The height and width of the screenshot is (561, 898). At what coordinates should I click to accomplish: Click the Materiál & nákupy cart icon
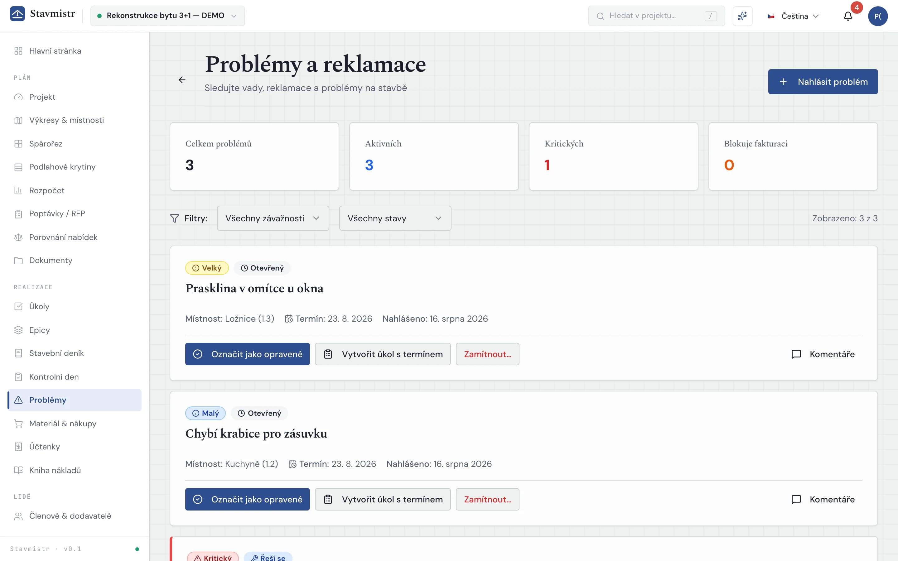[18, 423]
